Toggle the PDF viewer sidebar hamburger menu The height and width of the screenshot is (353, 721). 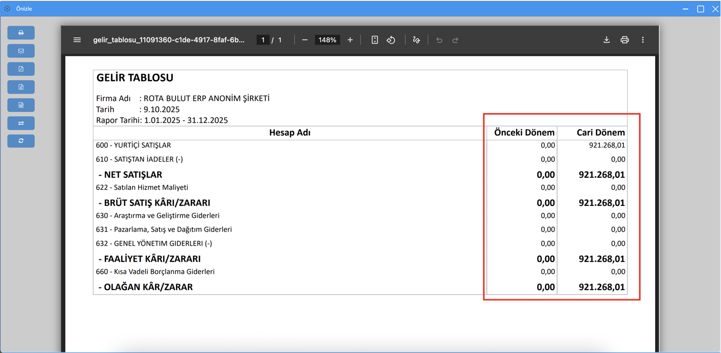(77, 40)
